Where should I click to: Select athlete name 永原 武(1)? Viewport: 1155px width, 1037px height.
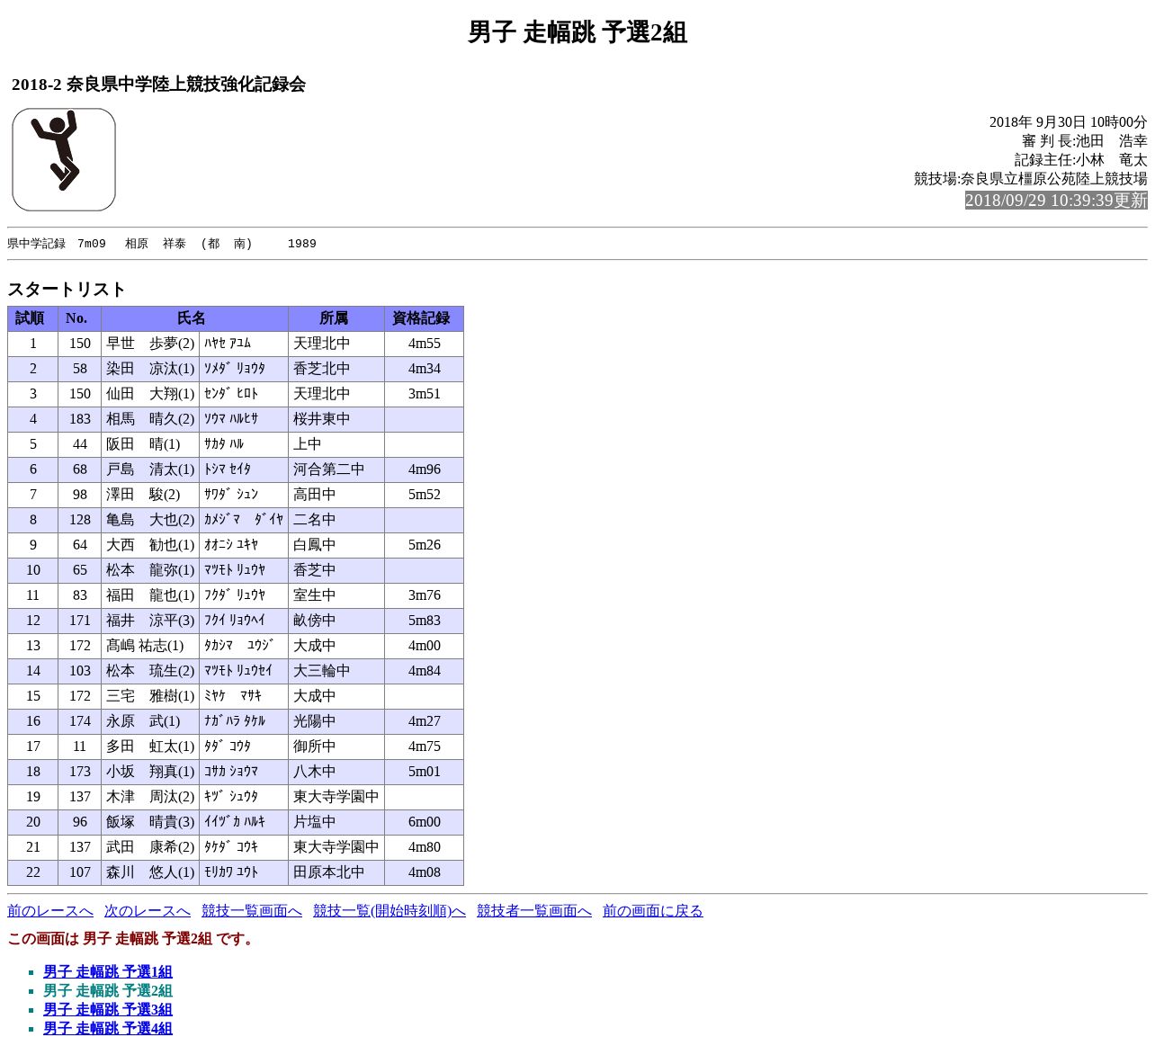143,721
